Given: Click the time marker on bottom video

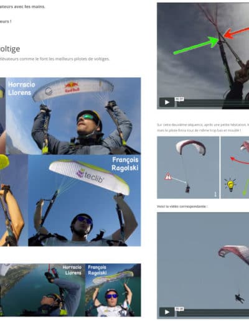Looking at the screenshot, I should coord(179,309).
